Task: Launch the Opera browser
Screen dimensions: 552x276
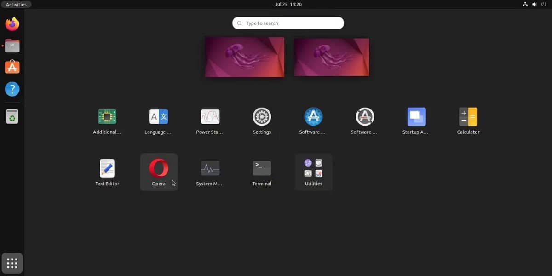Action: [158, 168]
